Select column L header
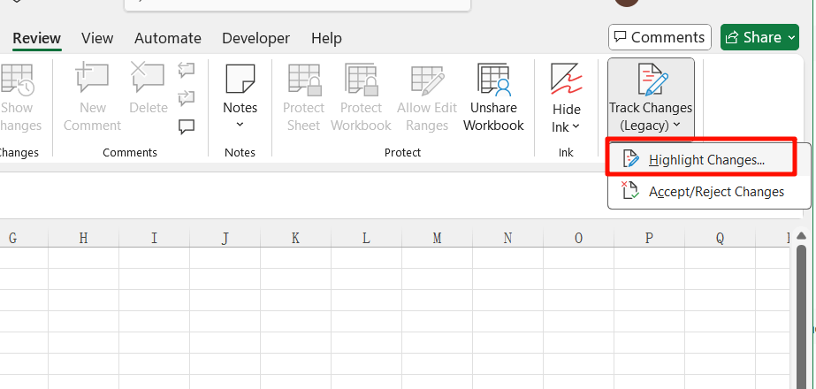 pyautogui.click(x=366, y=238)
